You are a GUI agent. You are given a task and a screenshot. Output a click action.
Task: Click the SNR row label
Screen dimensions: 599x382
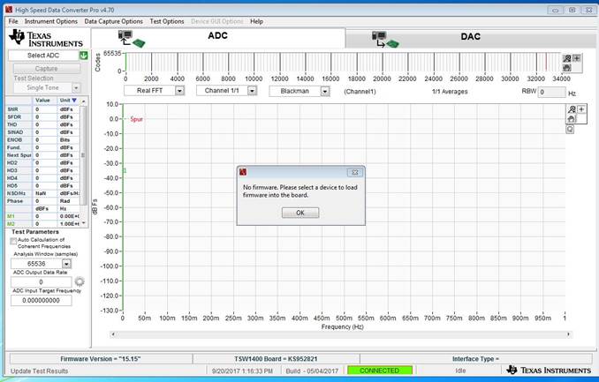12,109
